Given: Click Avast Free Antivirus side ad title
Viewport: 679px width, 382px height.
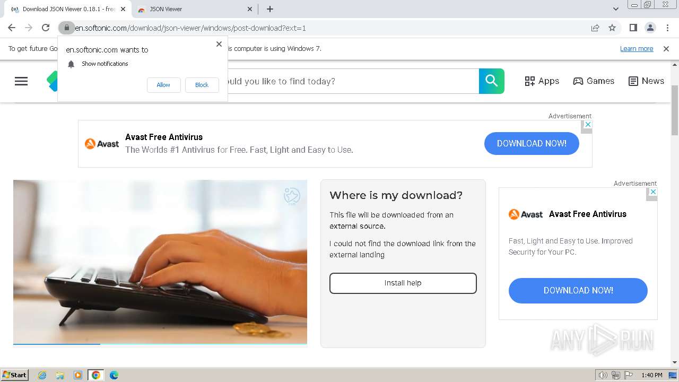Looking at the screenshot, I should pos(588,214).
